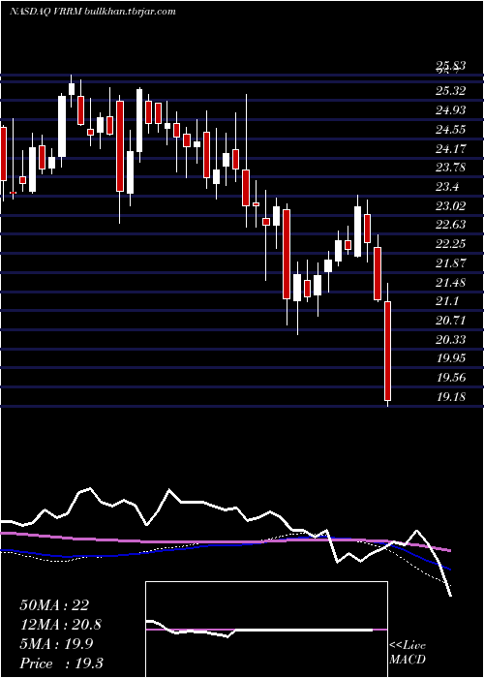Click the last long red candlestick

(x=388, y=351)
